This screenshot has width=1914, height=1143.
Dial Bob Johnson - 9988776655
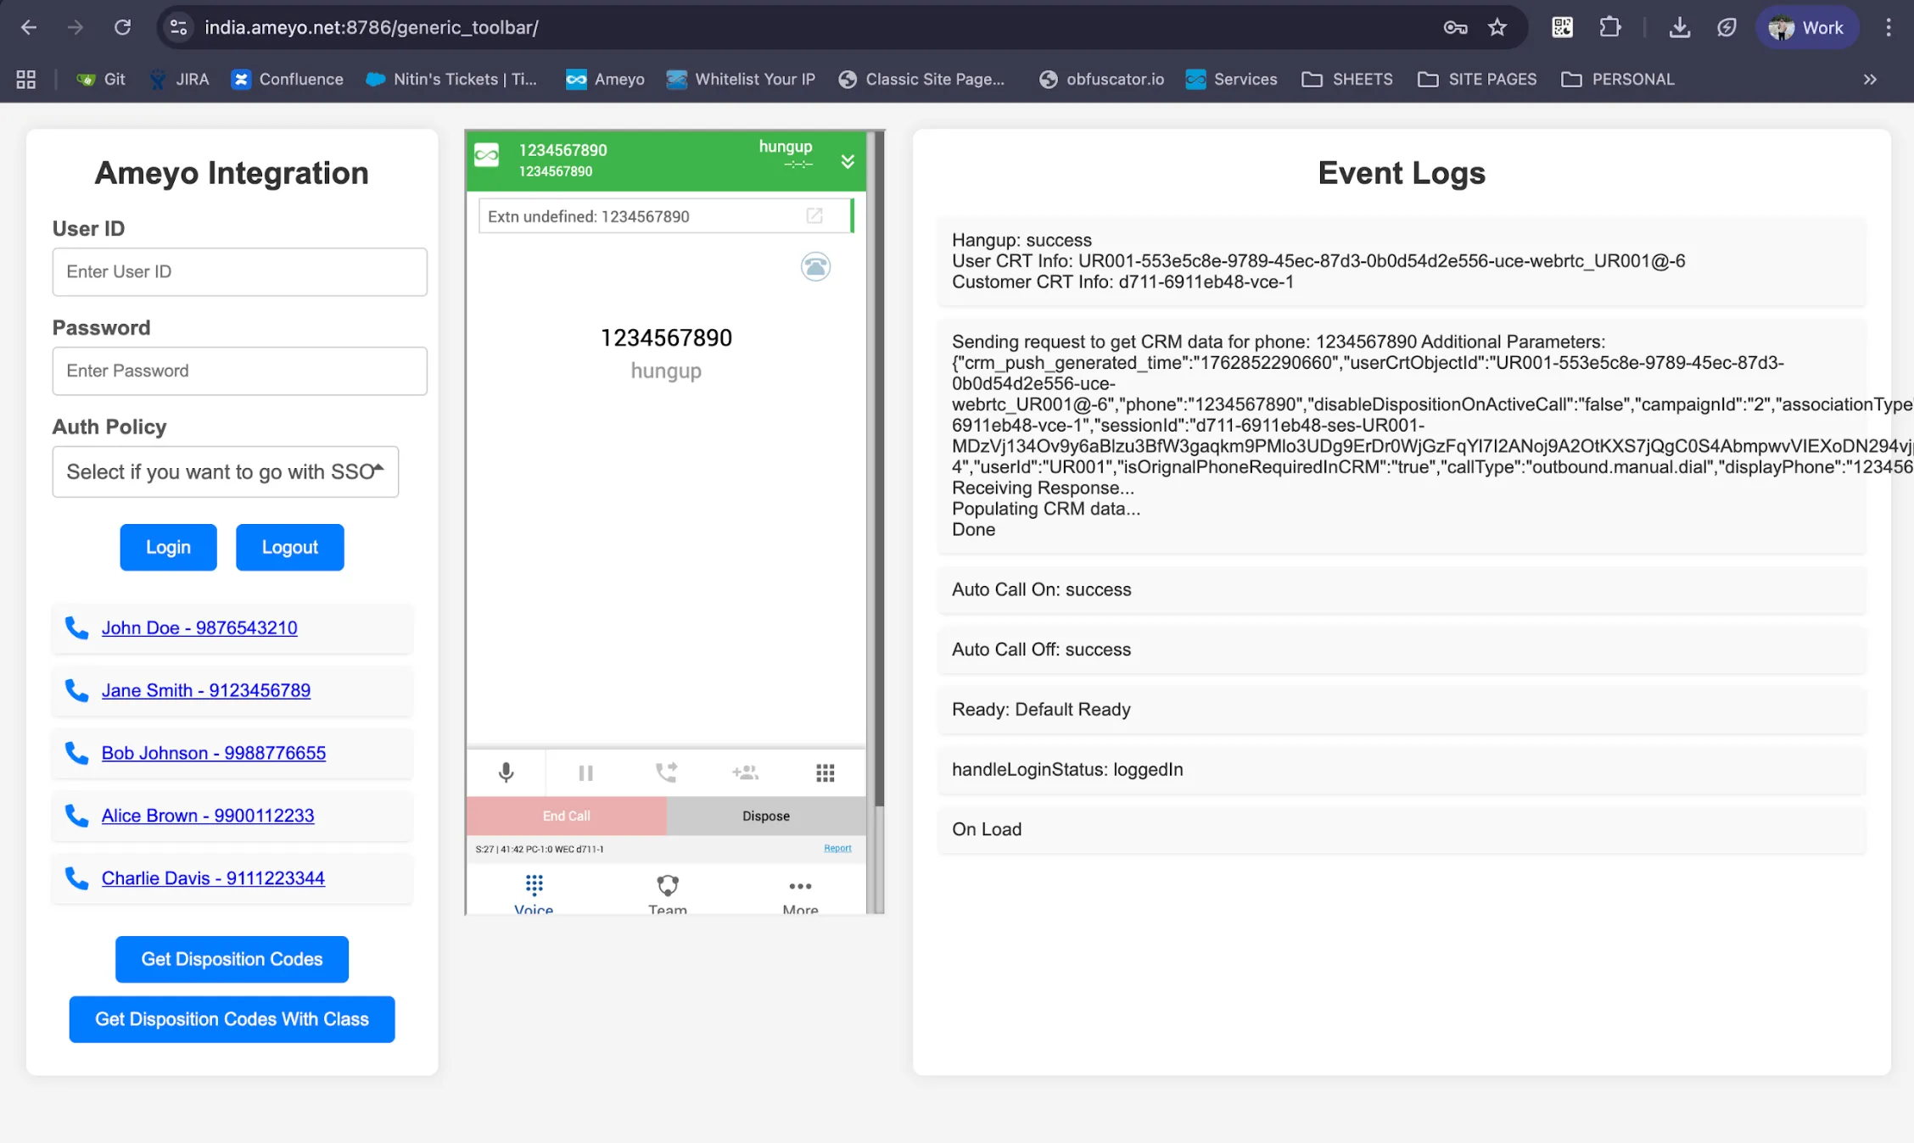214,753
